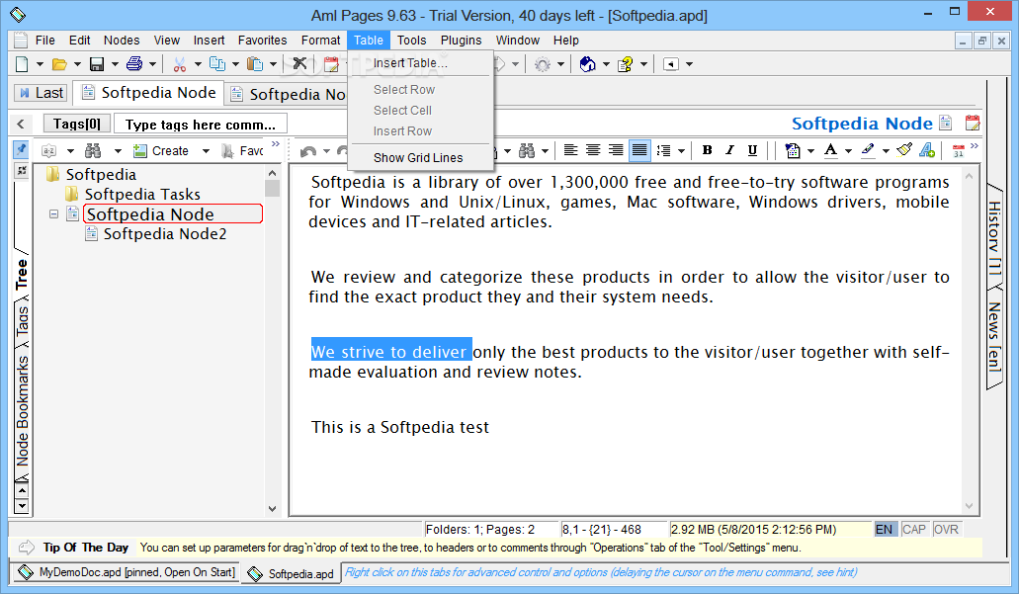Click the binoculars search icon in tree toolbar
1019x594 pixels.
pos(94,151)
